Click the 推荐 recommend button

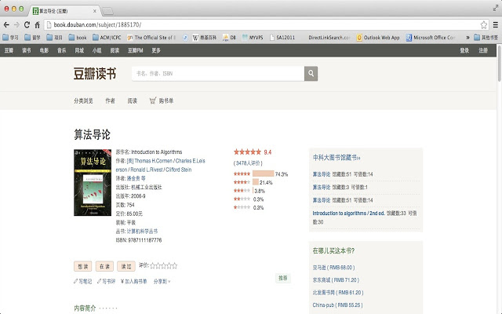coord(283,278)
